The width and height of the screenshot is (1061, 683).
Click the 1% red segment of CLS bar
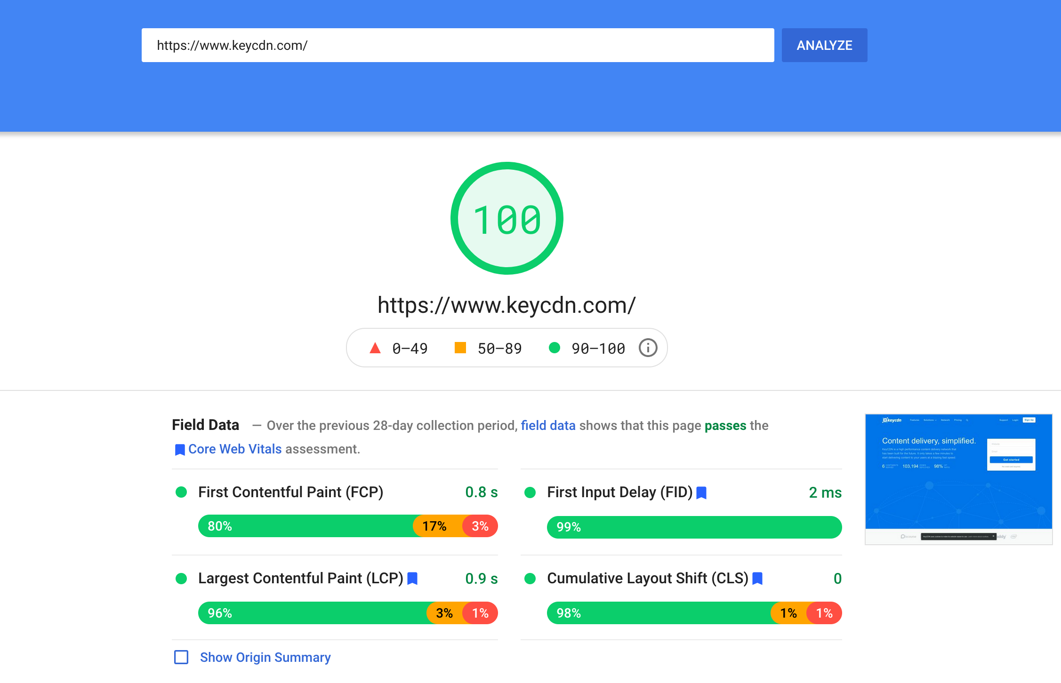pos(824,613)
